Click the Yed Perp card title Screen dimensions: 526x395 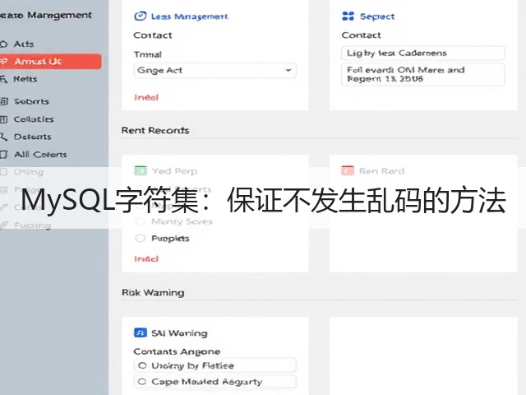click(174, 171)
